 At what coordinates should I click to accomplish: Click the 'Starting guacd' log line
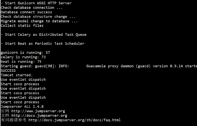pyautogui.click(x=99, y=66)
